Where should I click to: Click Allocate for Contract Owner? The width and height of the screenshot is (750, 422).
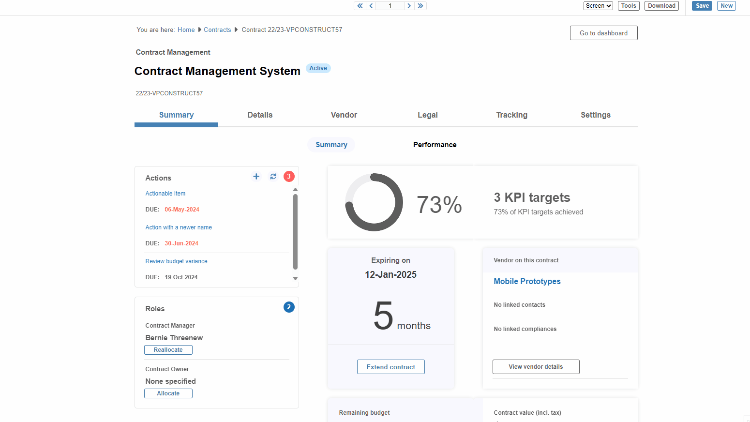[168, 393]
